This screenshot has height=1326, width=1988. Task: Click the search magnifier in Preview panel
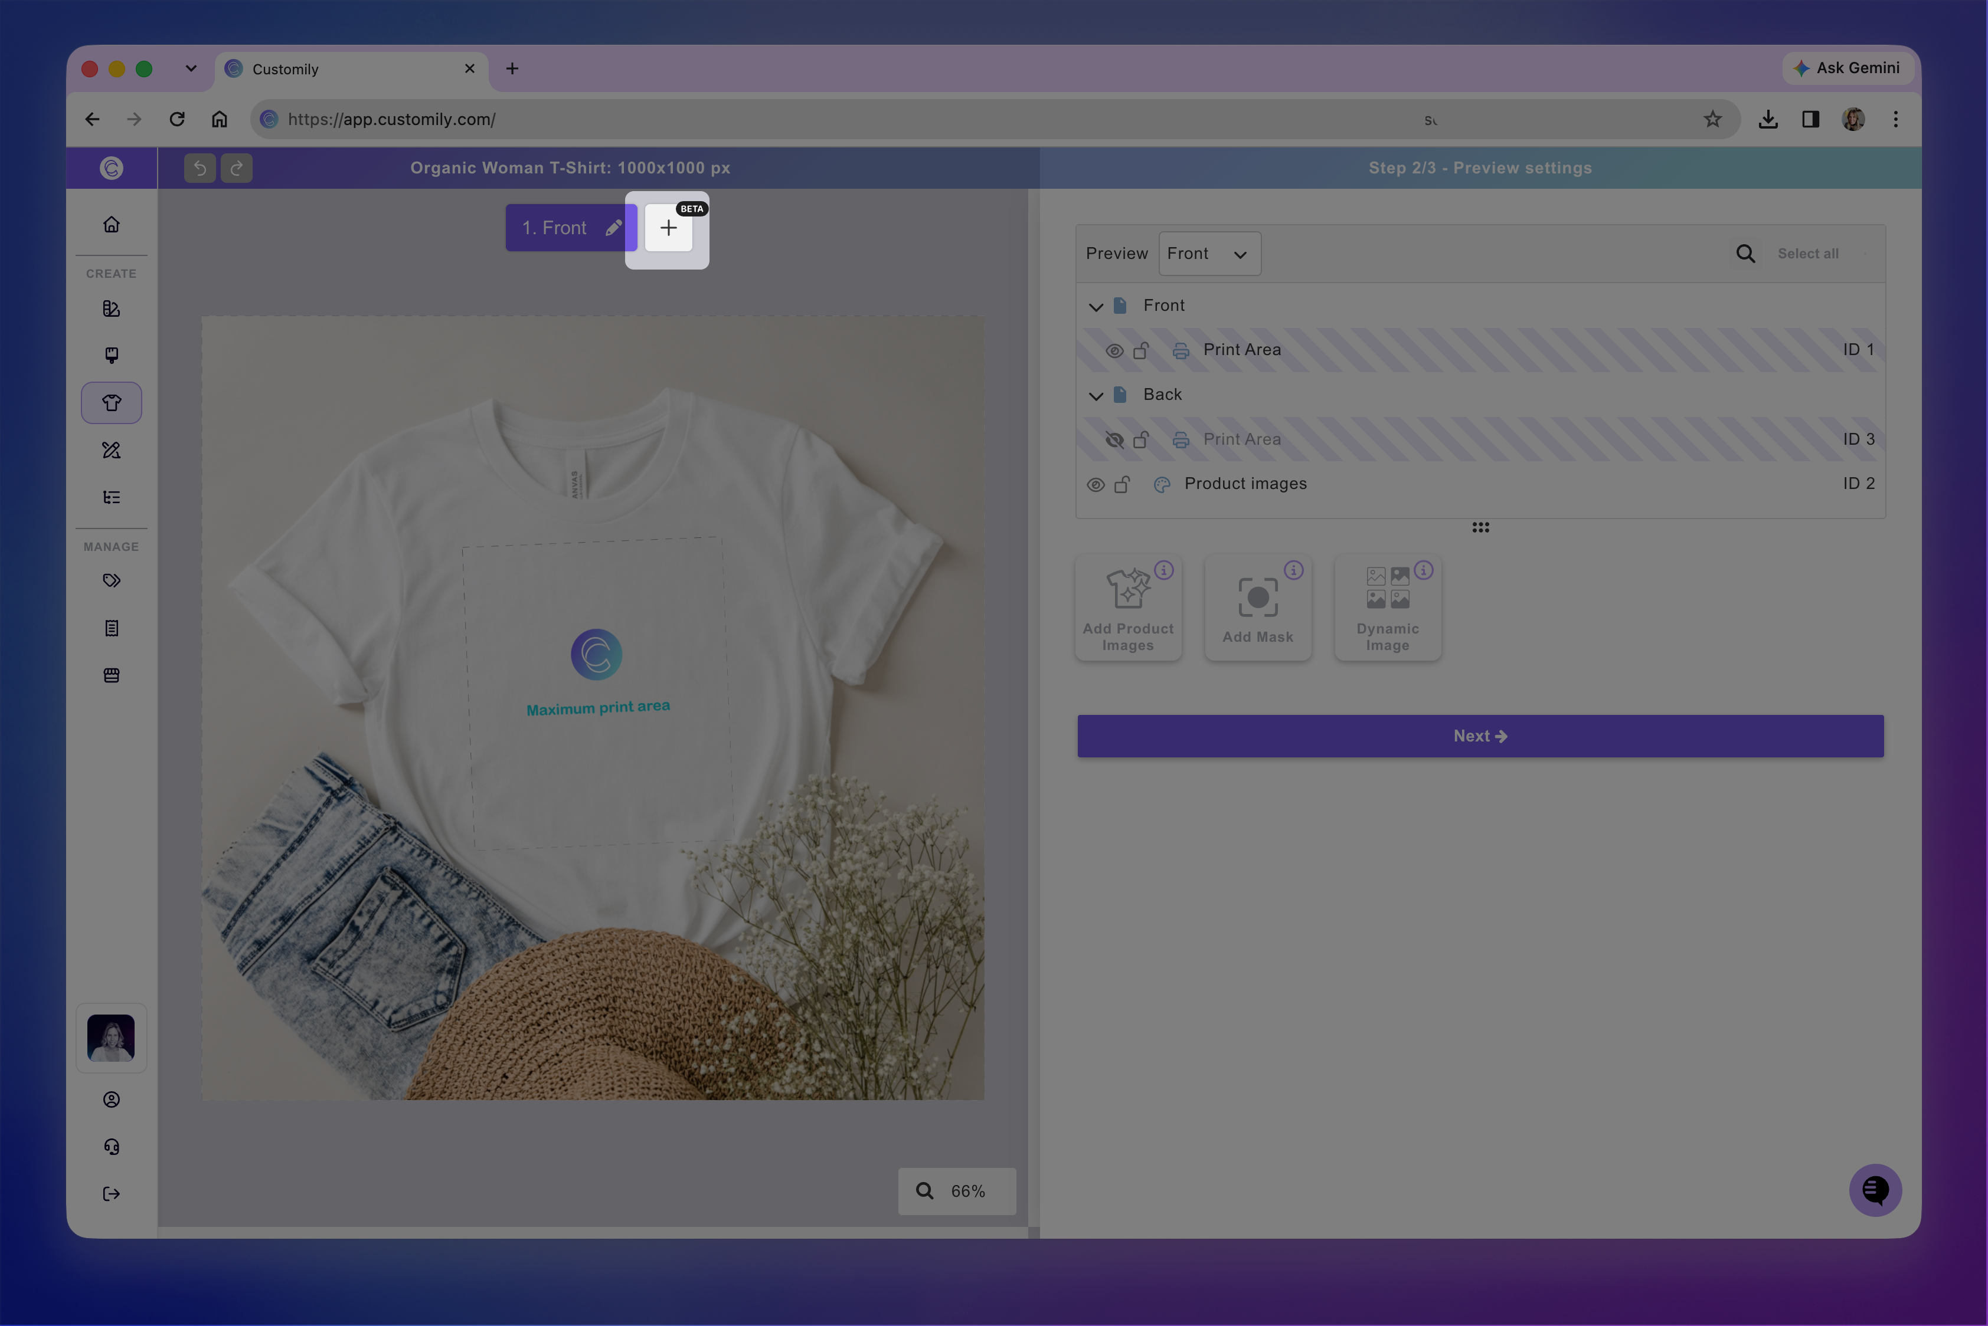click(x=1745, y=254)
